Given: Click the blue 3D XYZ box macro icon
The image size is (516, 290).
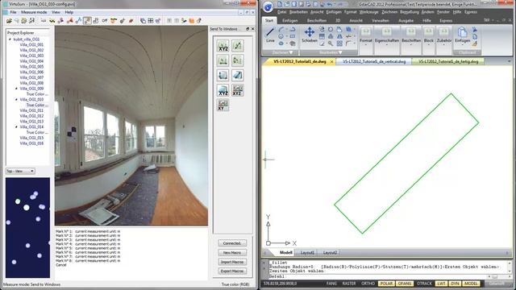Looking at the screenshot, I should tap(223, 90).
